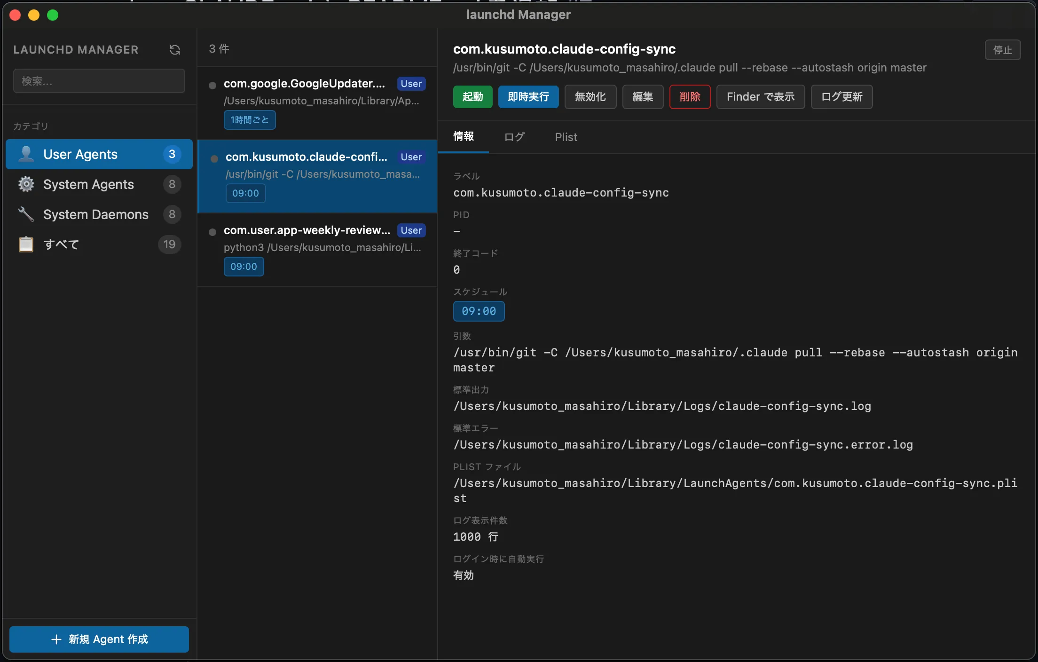Switch to the ログ tab
This screenshot has height=662, width=1038.
(514, 137)
